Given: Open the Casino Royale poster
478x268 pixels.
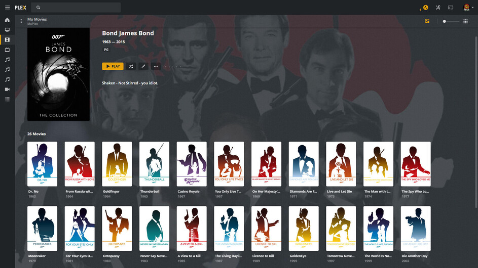Looking at the screenshot, I should point(192,164).
